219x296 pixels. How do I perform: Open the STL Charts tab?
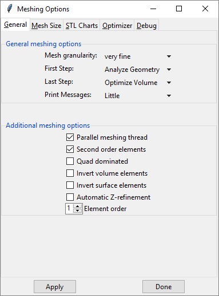tap(82, 26)
